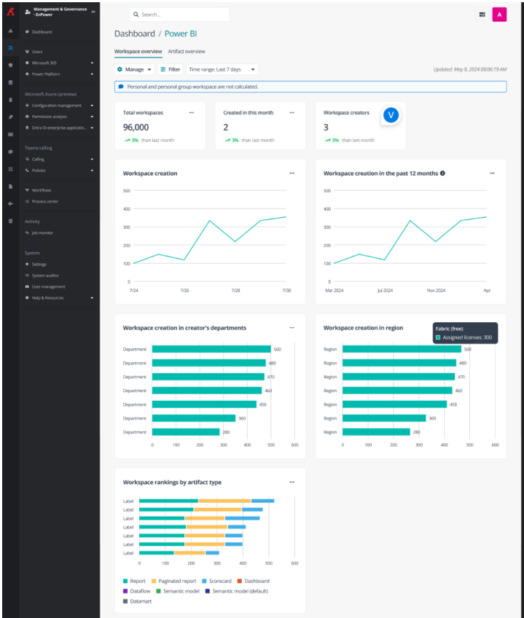Screen dimensions: 524x618
Task: Click the Management & Governance user icon
Action: click(x=28, y=12)
